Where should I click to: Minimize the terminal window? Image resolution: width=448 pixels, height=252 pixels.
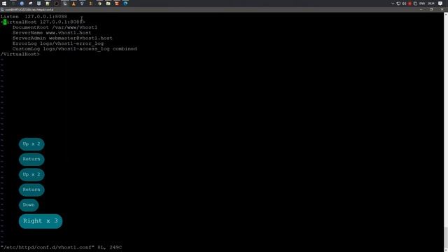[x=421, y=9]
